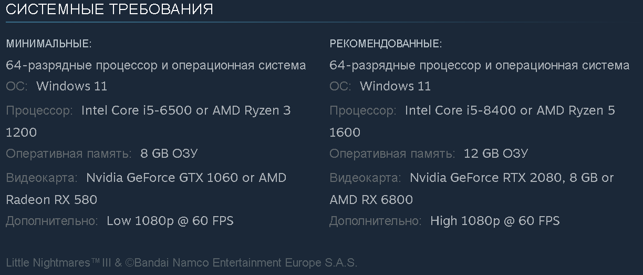Click the minimum OS Windows 11 text
Screen dimensions: 643x275
tap(71, 86)
